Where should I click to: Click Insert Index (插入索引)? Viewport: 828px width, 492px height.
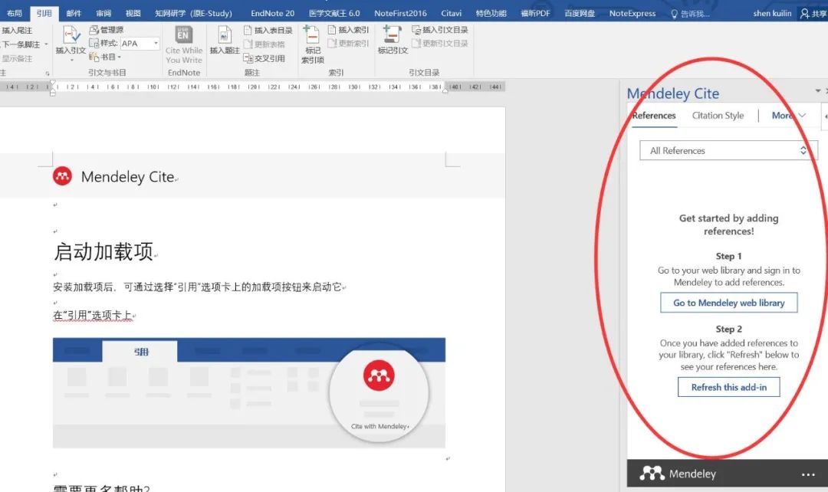[349, 30]
